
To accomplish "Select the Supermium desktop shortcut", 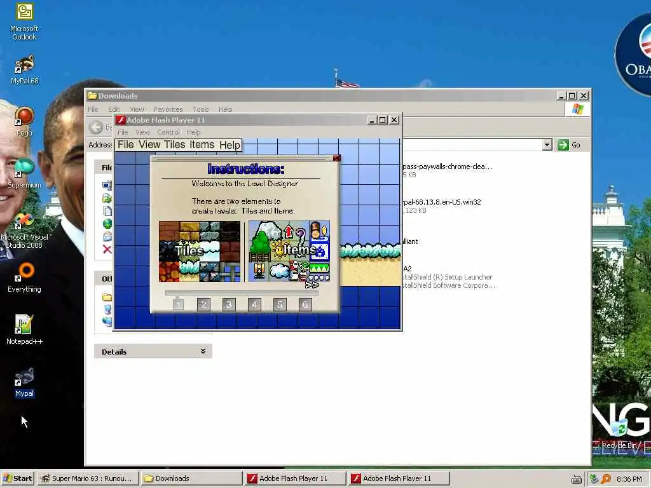I will coord(24,174).
